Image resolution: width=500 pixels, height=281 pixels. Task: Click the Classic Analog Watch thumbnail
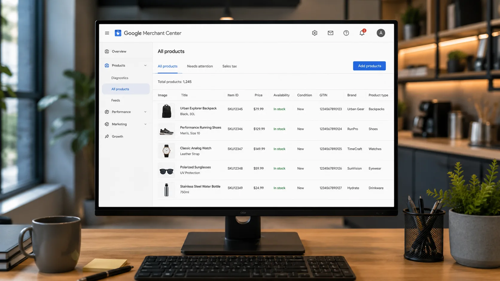(166, 151)
